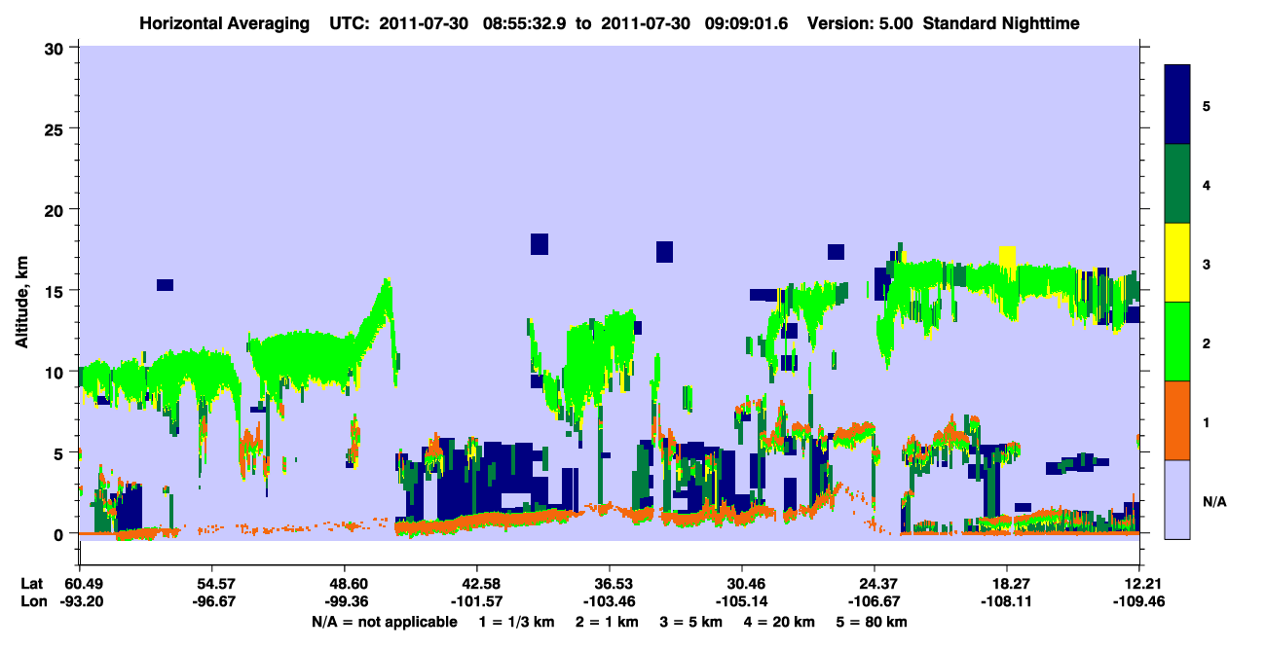1266x649 pixels.
Task: Click latitude value 60.49
Action: (x=79, y=583)
